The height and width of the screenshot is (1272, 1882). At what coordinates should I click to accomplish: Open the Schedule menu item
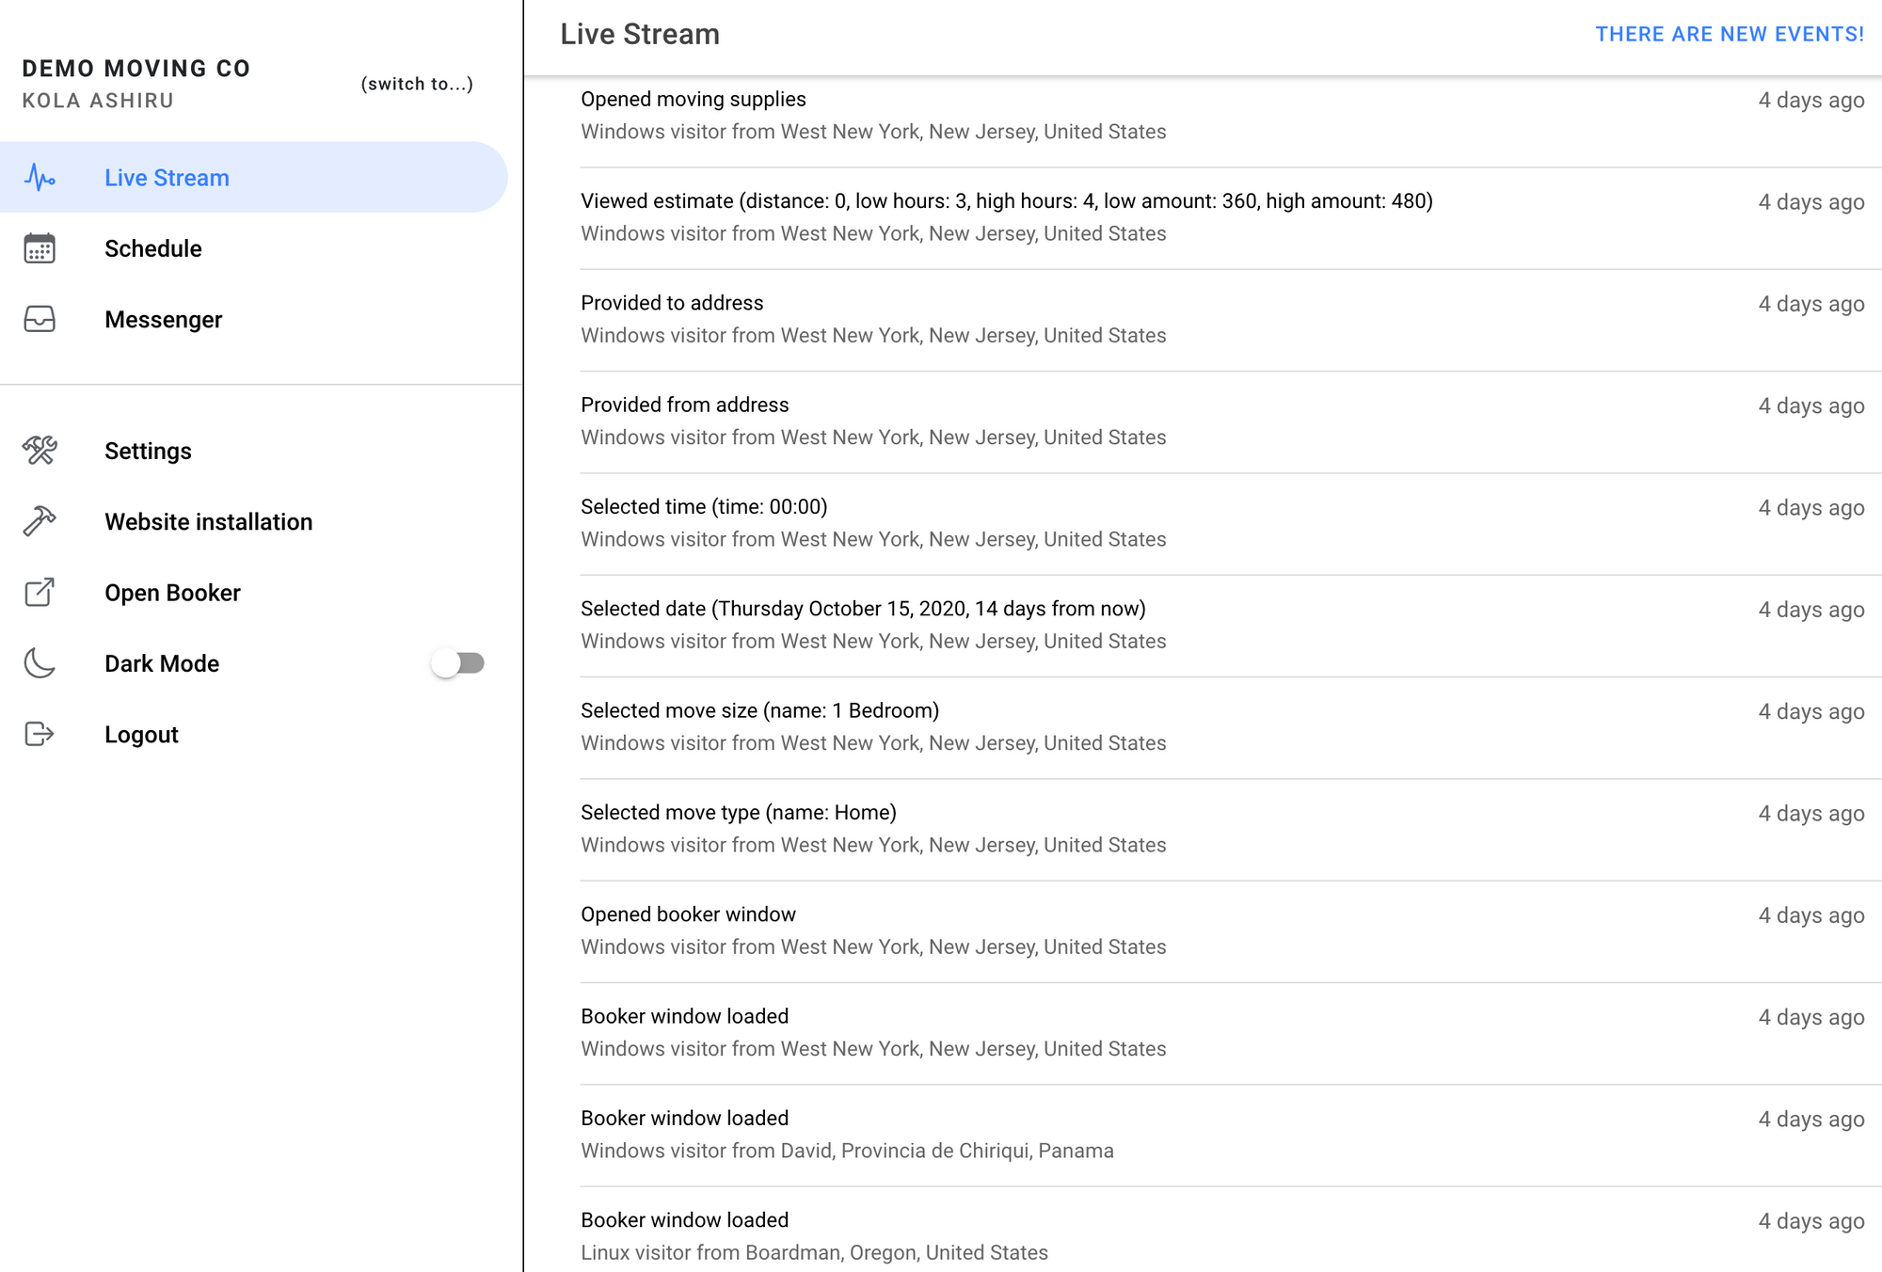(153, 248)
